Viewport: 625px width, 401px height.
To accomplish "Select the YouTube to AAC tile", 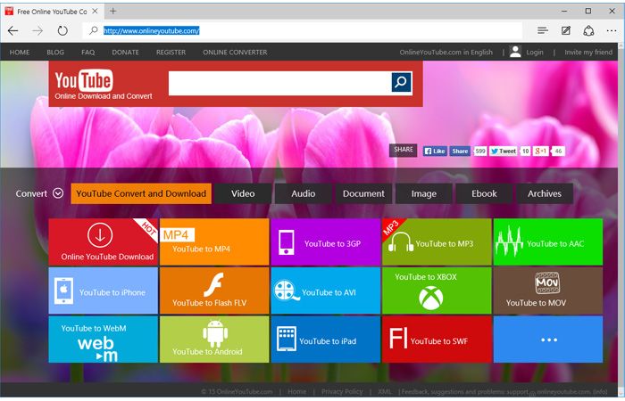I will [548, 241].
